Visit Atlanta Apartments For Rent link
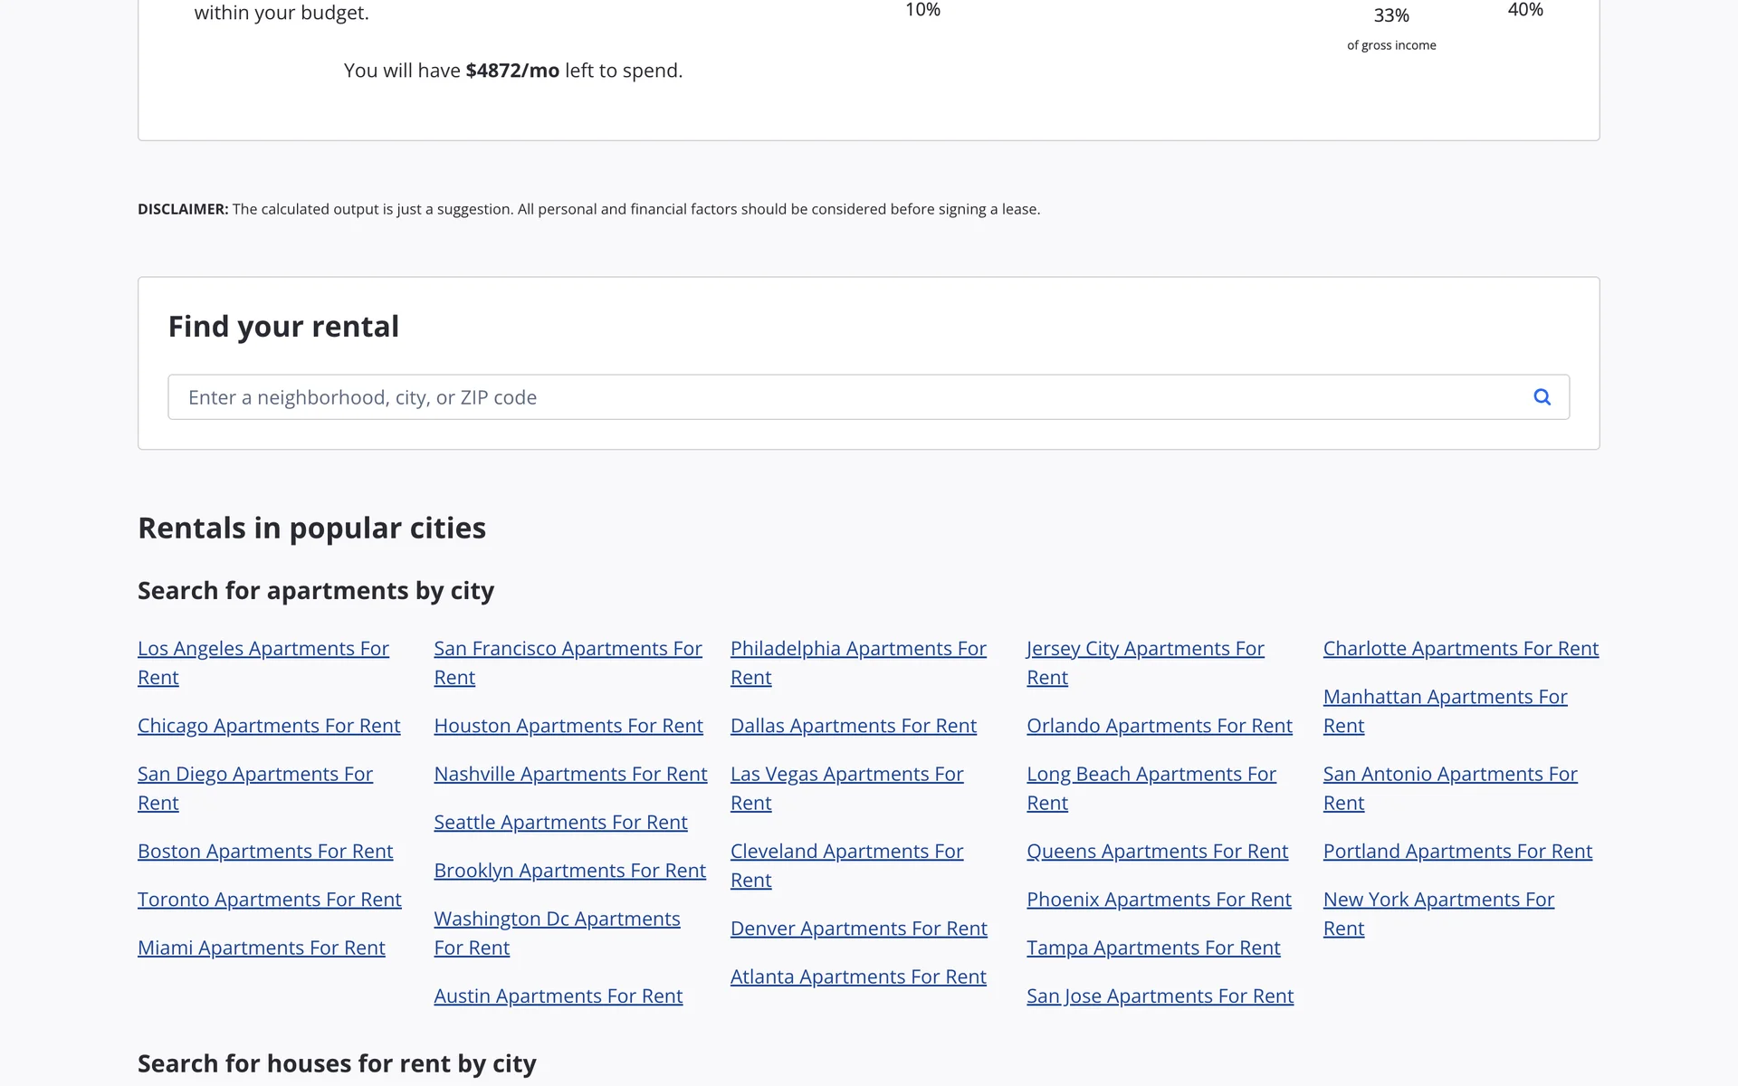This screenshot has width=1738, height=1086. [x=857, y=977]
